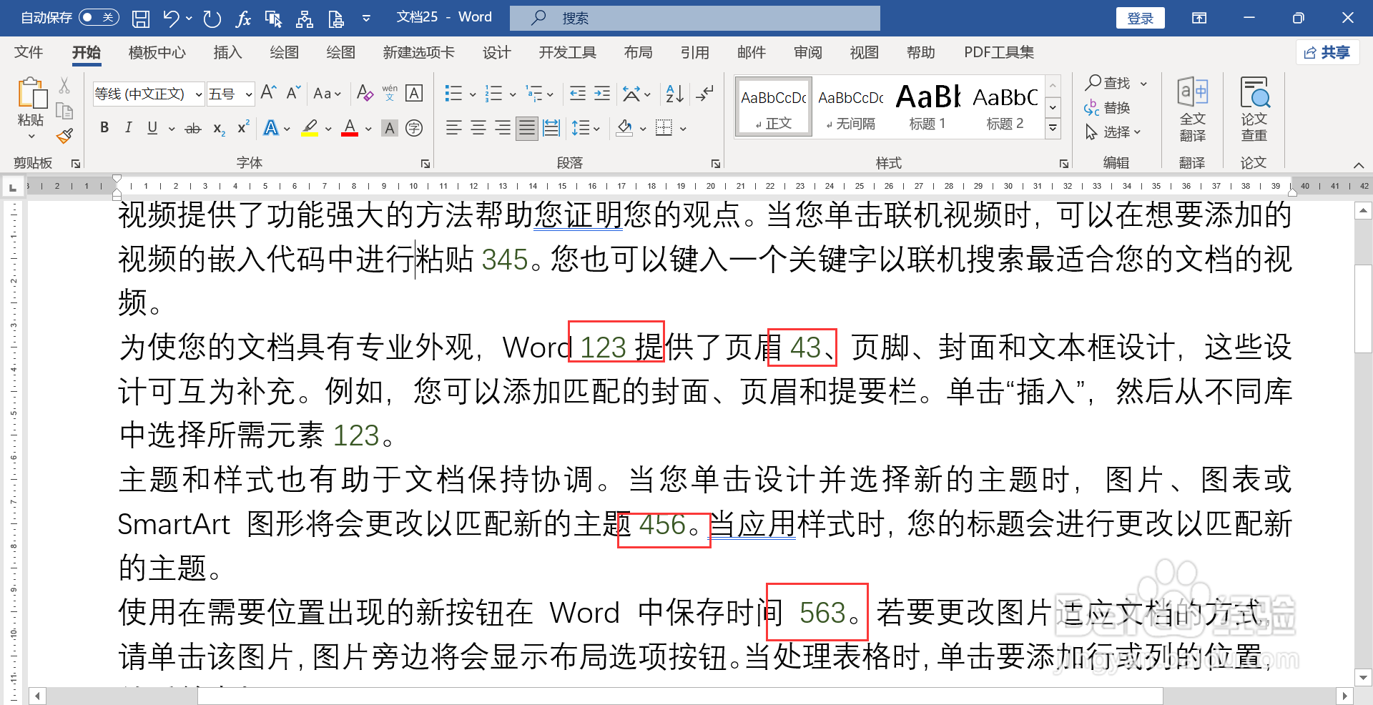This screenshot has height=705, width=1373.
Task: Click the phonetic guide wén icon
Action: click(390, 93)
